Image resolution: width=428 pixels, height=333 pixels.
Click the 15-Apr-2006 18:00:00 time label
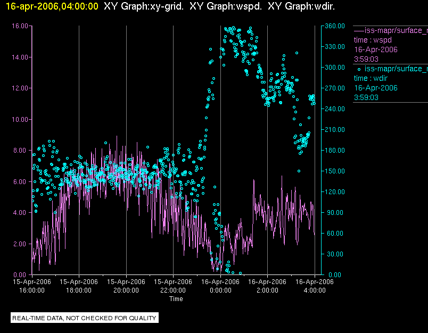[x=79, y=286]
